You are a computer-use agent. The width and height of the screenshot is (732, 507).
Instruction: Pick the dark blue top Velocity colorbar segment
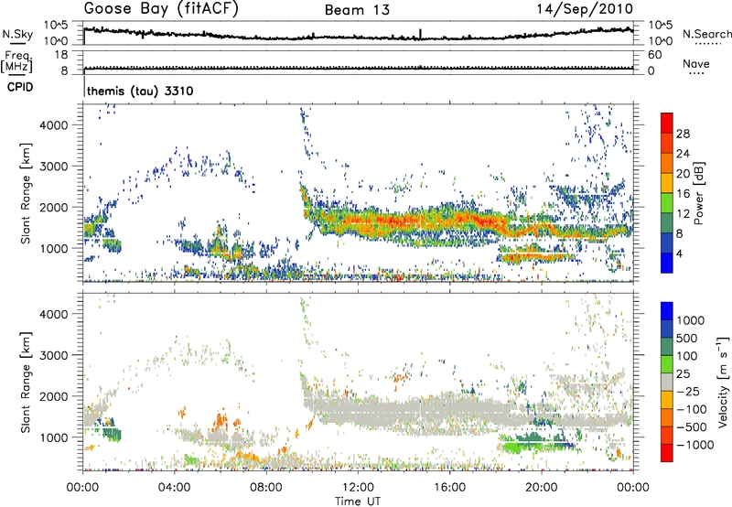(x=667, y=311)
